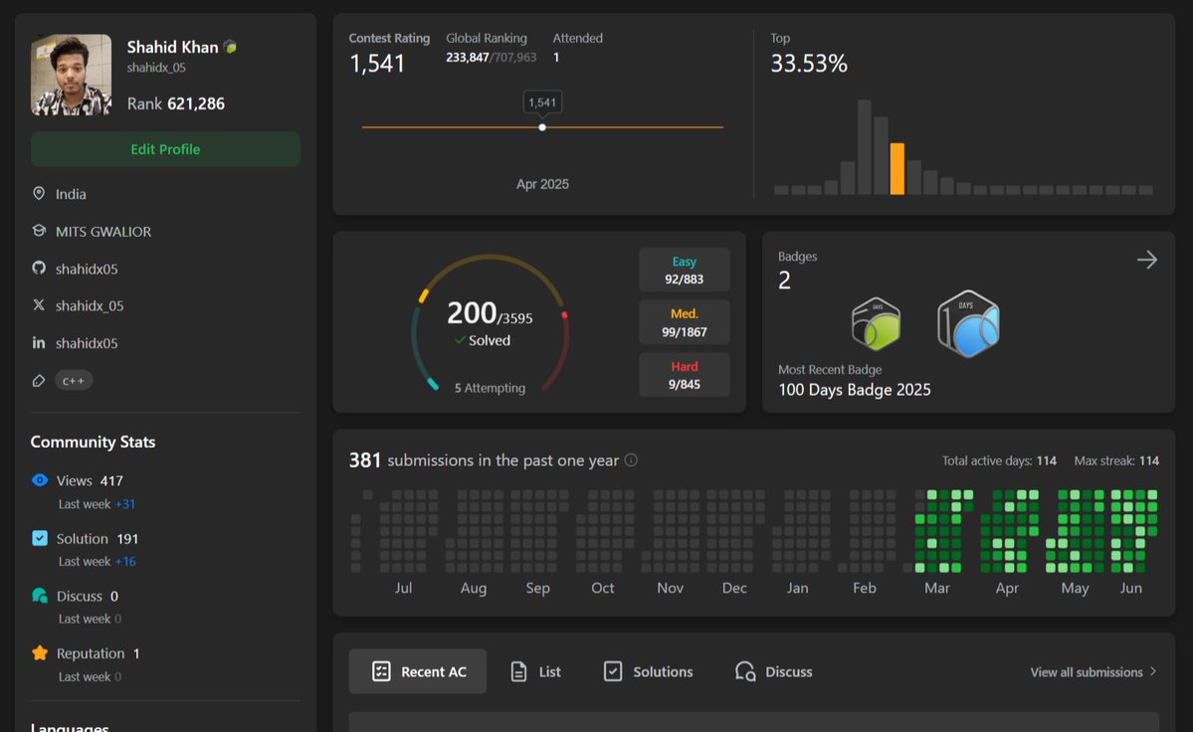Viewport: 1193px width, 732px height.
Task: Switch to the List tab
Action: (x=535, y=671)
